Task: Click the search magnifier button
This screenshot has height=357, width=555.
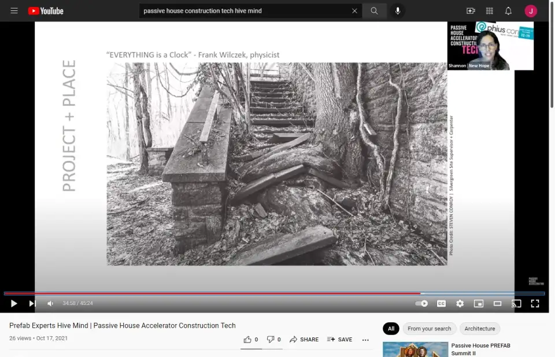Action: (x=375, y=11)
